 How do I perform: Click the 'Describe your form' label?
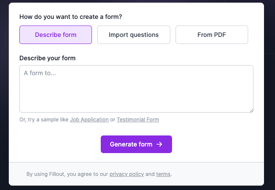click(48, 58)
